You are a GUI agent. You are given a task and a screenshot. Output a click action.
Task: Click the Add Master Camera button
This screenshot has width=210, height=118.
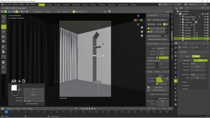coord(157,20)
